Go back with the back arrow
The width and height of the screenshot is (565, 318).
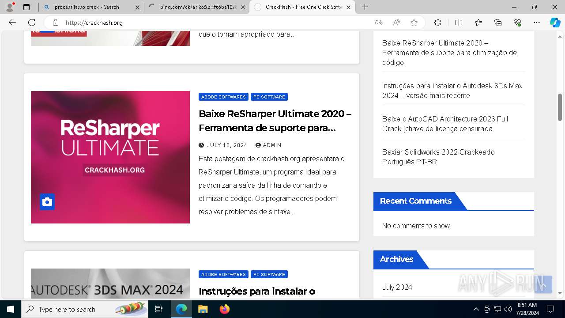click(12, 23)
